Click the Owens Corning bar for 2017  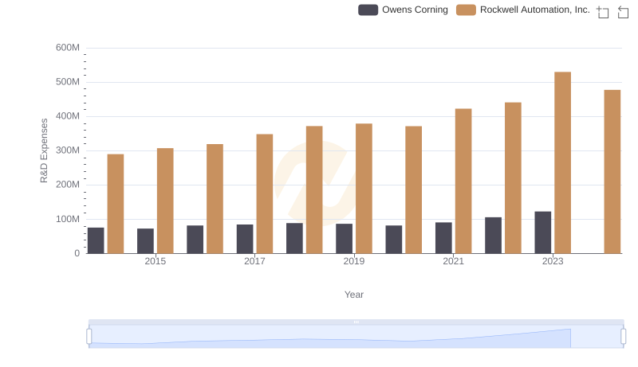245,239
